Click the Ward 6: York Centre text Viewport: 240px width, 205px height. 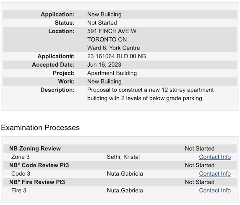[113, 48]
